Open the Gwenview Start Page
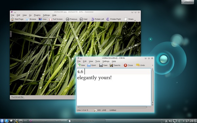This screenshot has height=123, width=197. 17,19
